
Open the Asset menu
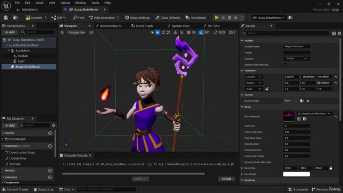click(39, 3)
